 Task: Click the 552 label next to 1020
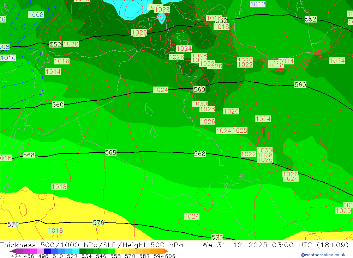coord(56,44)
